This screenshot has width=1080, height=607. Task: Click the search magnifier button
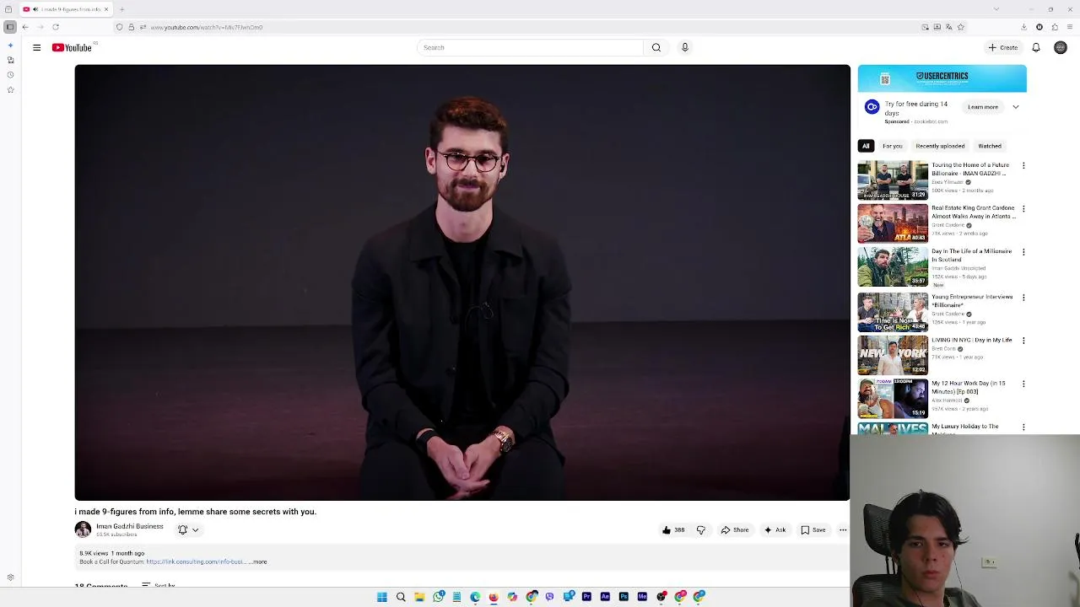656,47
